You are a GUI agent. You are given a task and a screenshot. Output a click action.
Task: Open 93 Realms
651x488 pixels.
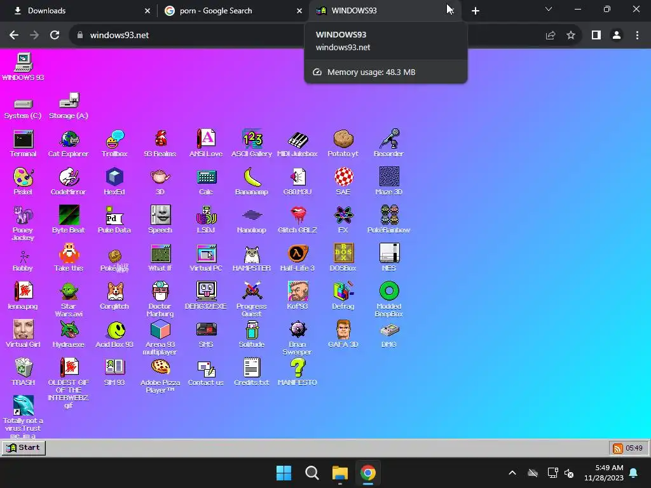(160, 144)
